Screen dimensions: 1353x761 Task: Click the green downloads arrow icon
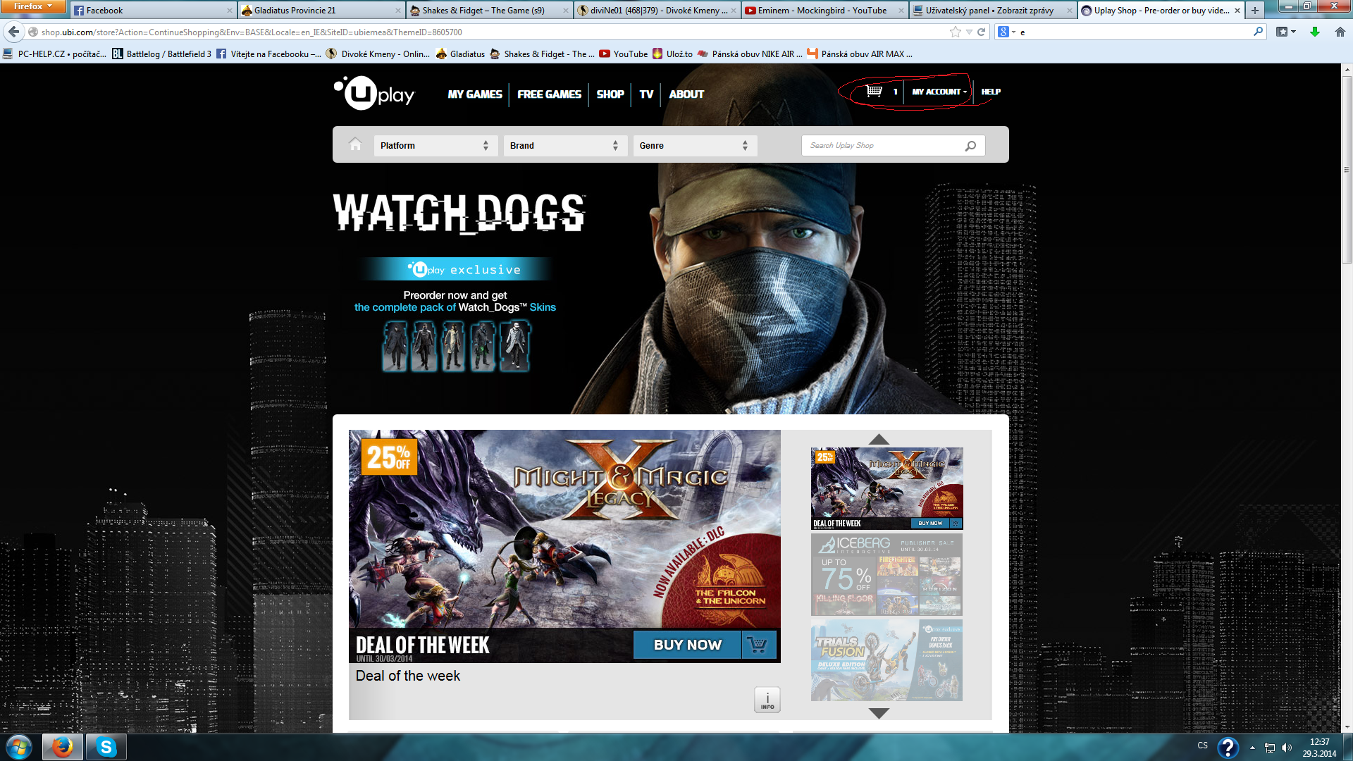[1314, 32]
